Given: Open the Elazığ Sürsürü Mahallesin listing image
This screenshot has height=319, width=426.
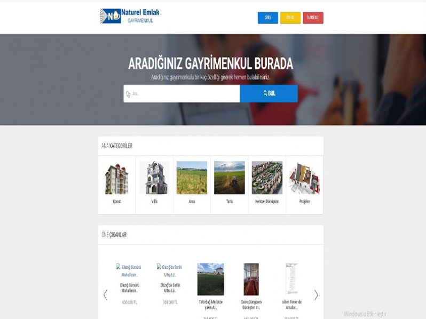Looking at the screenshot, I should click(x=129, y=270).
